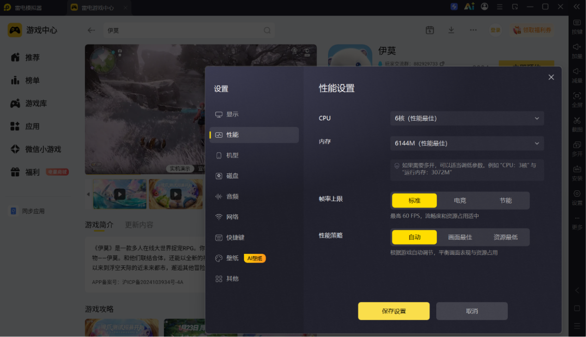The width and height of the screenshot is (586, 337).
Task: Collapse the right toolbar with double chevron
Action: coord(577,7)
